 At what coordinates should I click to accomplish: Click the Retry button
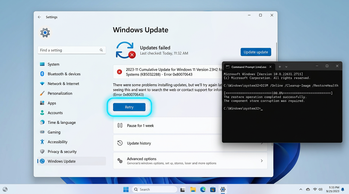(x=129, y=107)
